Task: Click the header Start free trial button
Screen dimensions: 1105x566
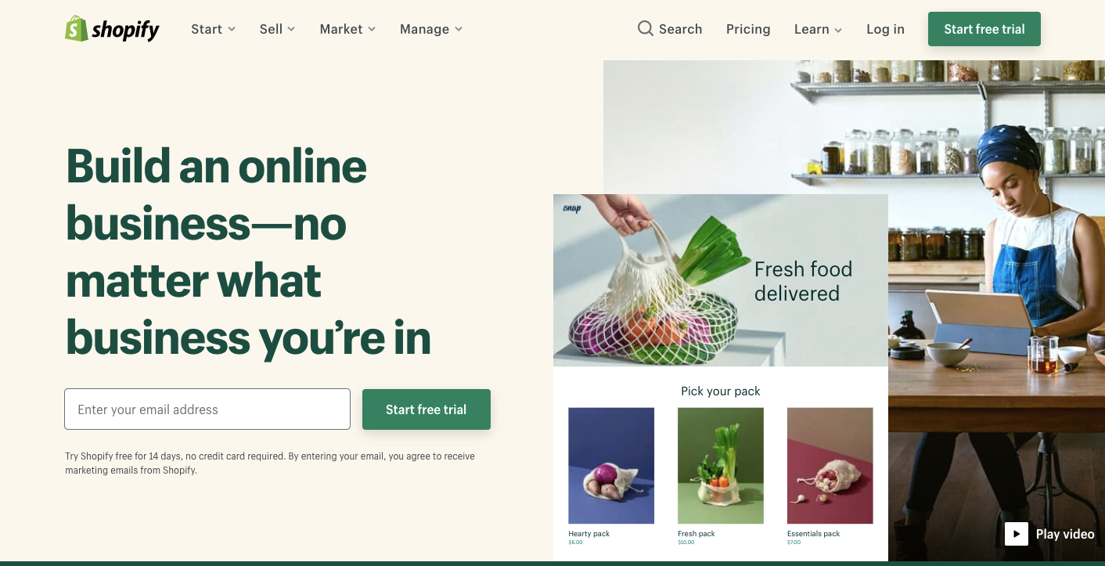Action: click(x=984, y=29)
